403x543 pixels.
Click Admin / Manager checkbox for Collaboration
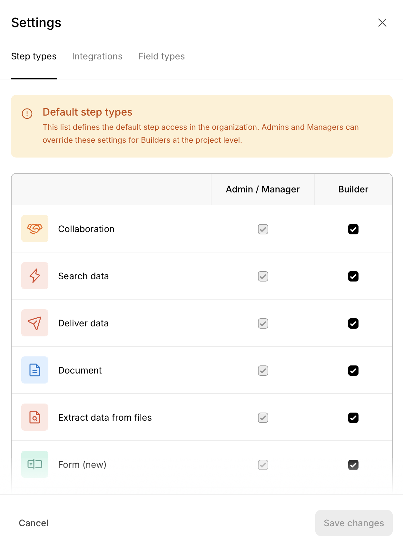tap(263, 229)
